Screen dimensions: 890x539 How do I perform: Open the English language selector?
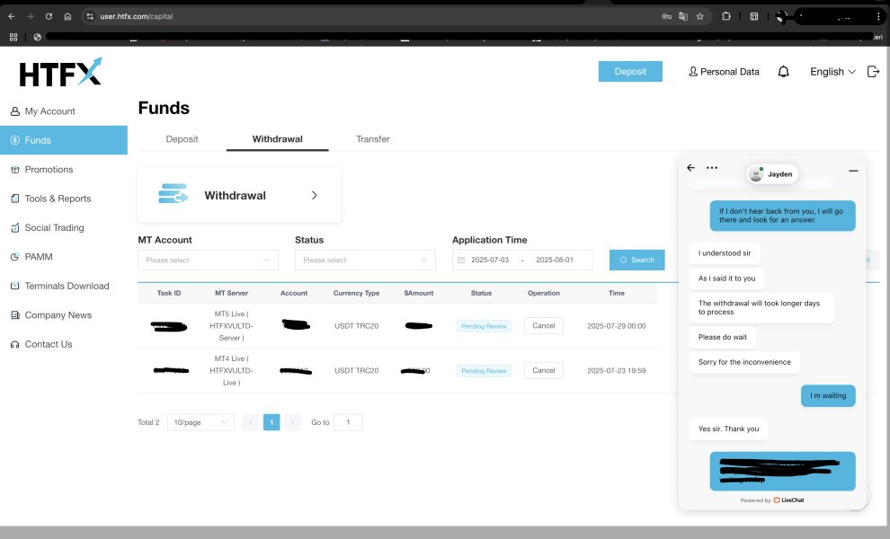click(x=832, y=72)
